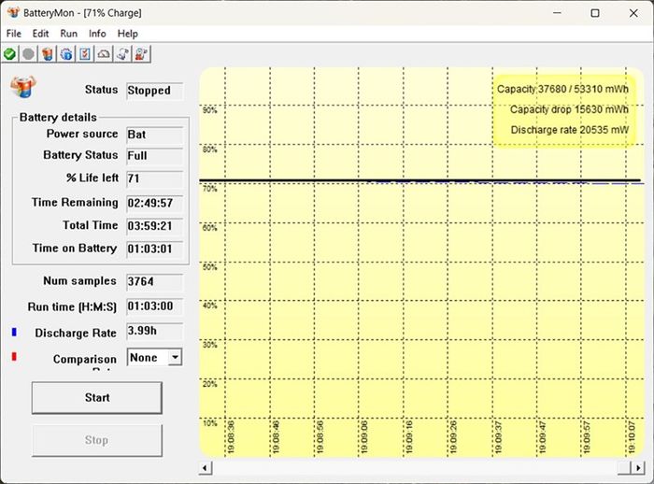Click the 90% axis label on graph

[210, 110]
